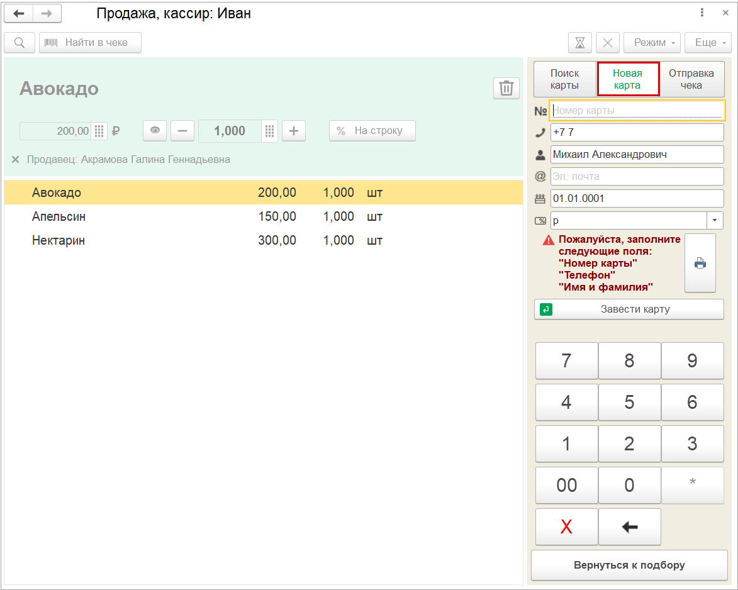The image size is (738, 590).
Task: Tap keypad digit 1
Action: (x=567, y=443)
